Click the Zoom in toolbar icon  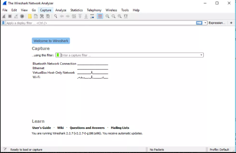[x=108, y=16]
